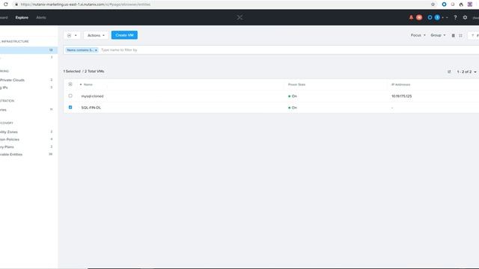Open the SQL-FIN-DL VM link

(x=91, y=108)
